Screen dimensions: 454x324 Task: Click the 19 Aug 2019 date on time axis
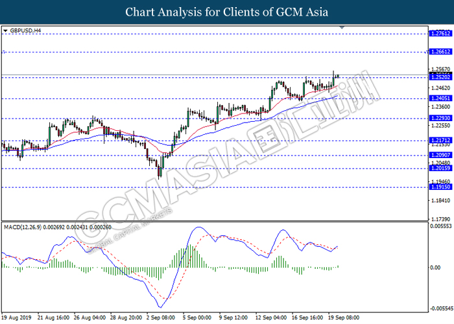[17, 318]
